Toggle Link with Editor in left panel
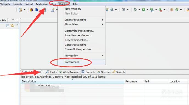Viewport: 189px width, 105px height. 12,25
